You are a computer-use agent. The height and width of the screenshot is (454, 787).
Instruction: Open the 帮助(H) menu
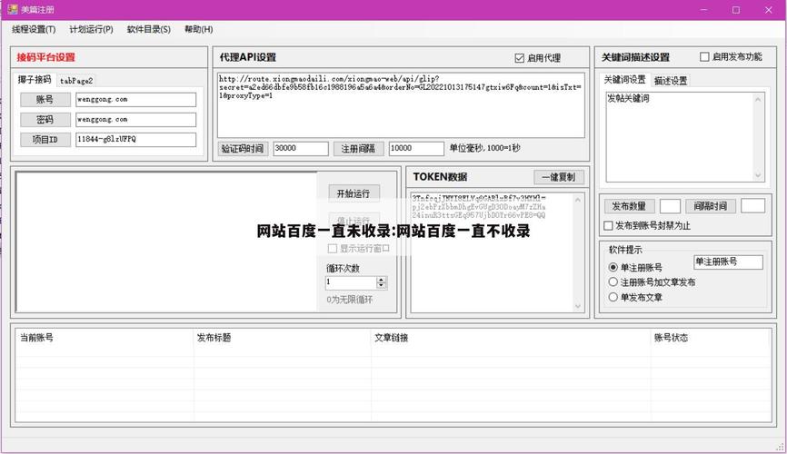tap(198, 29)
